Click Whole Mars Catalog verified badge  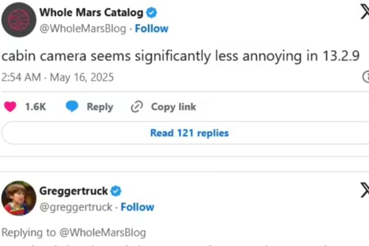click(152, 12)
